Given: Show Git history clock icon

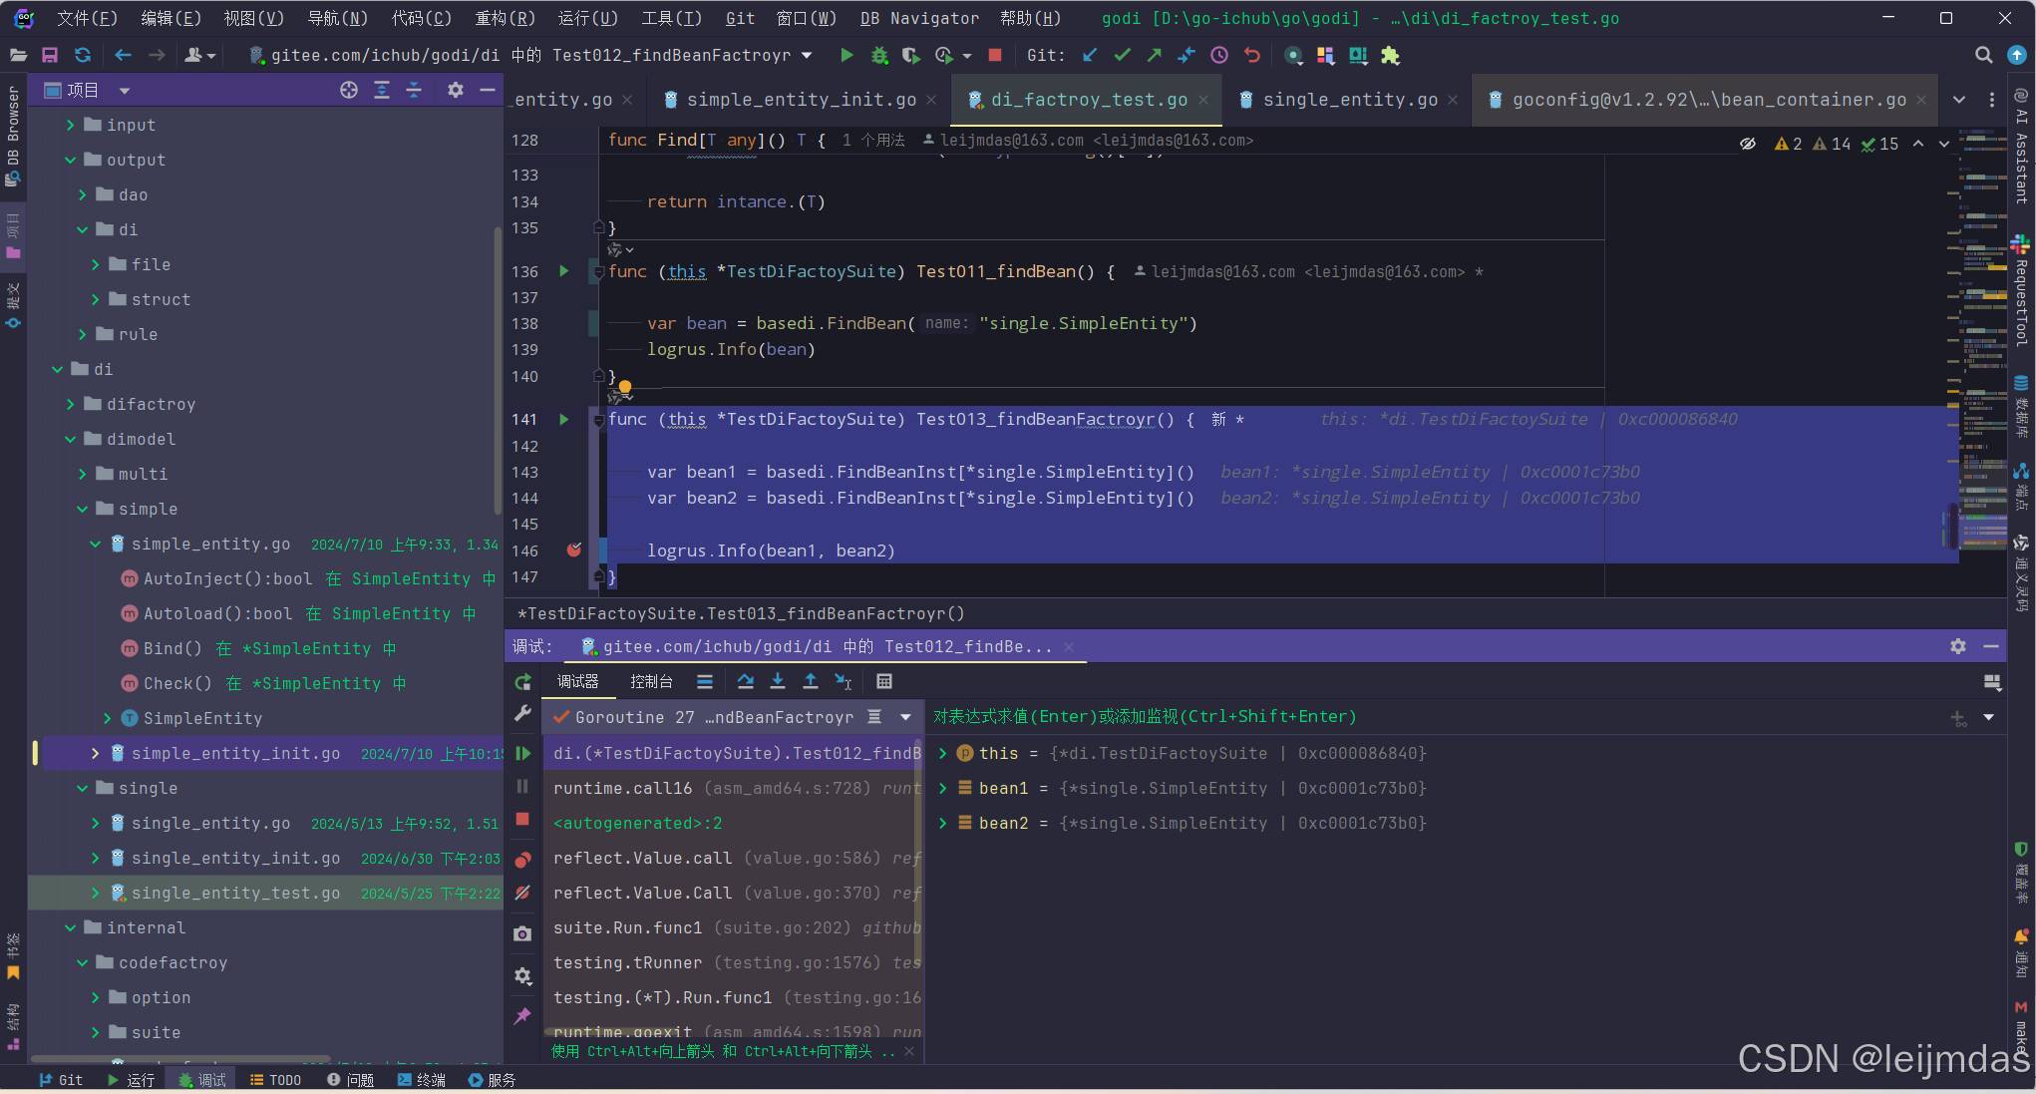Looking at the screenshot, I should (1219, 56).
